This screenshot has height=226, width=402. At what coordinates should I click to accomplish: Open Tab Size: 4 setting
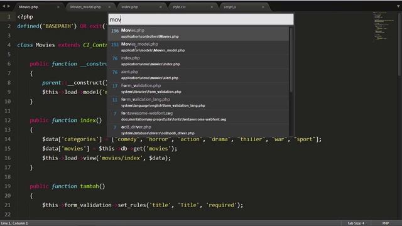click(356, 223)
